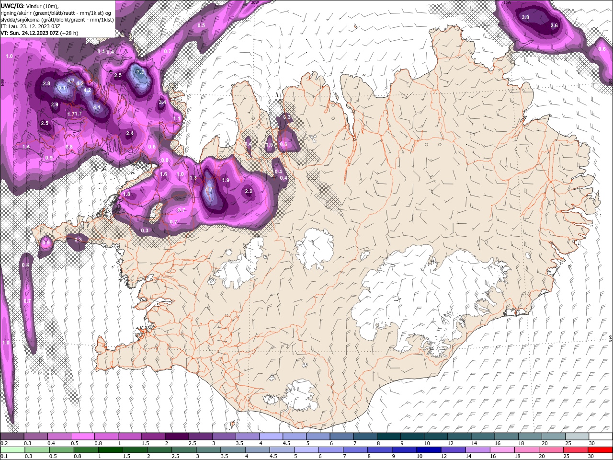The image size is (613, 460).
Task: Click the 2.2 precipitation value label
Action: 249,191
